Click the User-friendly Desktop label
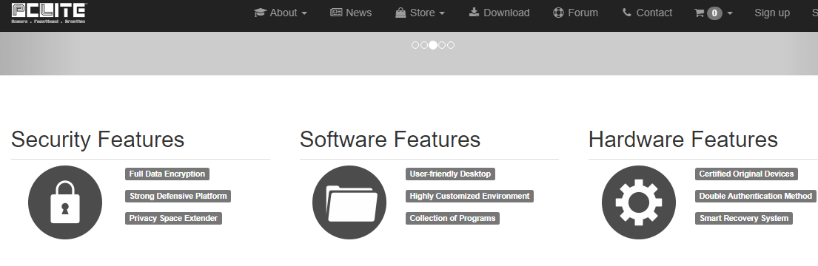 (450, 174)
